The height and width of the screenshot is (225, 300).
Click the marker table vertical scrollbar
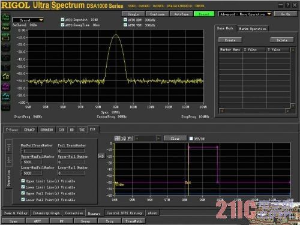[x=293, y=77]
